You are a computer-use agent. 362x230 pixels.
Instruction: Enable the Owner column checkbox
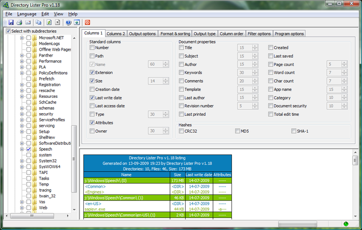[92, 131]
